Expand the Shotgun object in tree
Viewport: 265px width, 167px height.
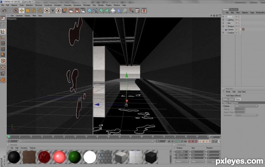(223, 26)
